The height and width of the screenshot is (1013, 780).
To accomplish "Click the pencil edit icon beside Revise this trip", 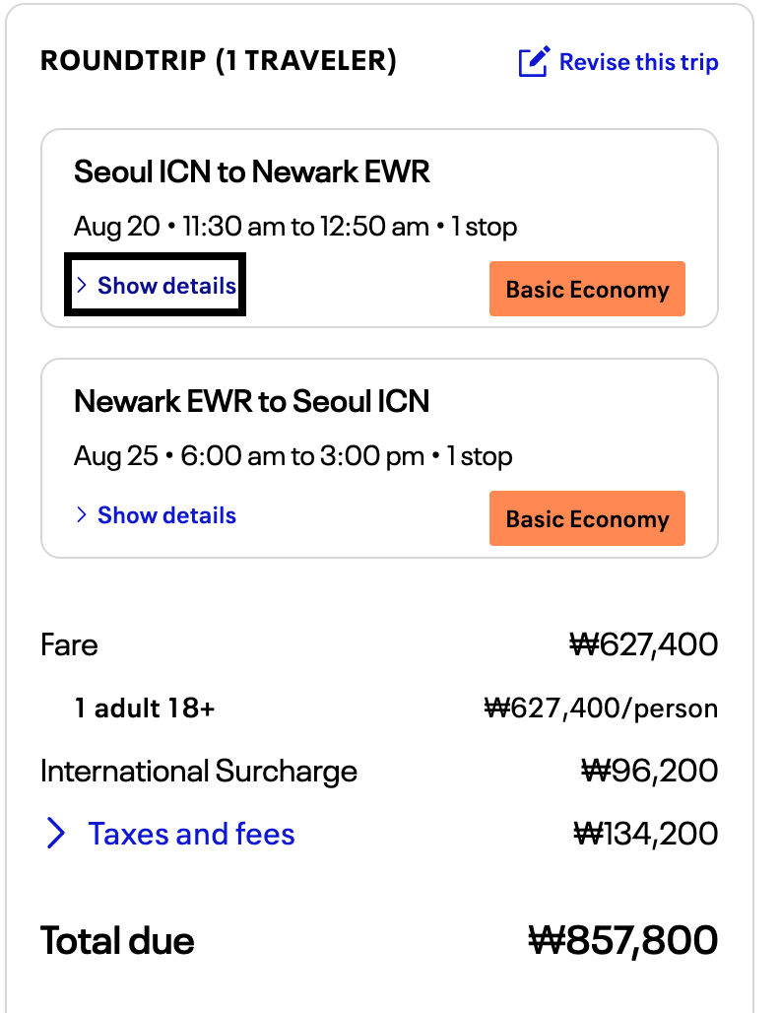I will point(533,63).
